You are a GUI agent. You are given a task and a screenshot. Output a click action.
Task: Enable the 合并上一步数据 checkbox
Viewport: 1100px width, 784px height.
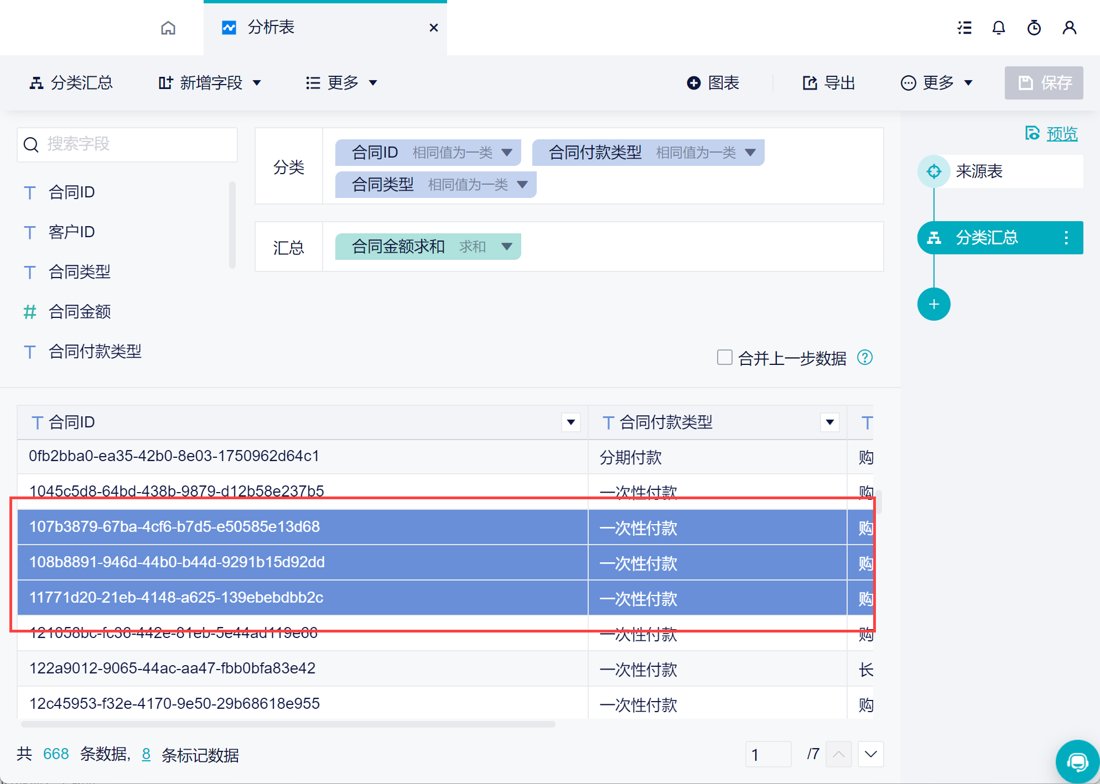(x=724, y=357)
